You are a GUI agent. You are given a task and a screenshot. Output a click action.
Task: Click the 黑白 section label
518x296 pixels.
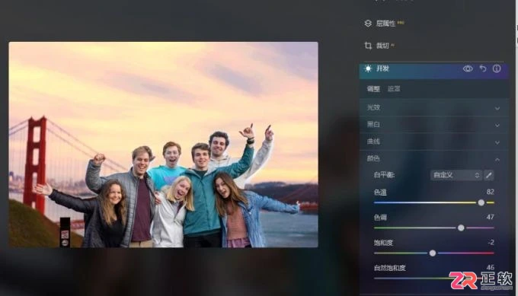tap(373, 124)
